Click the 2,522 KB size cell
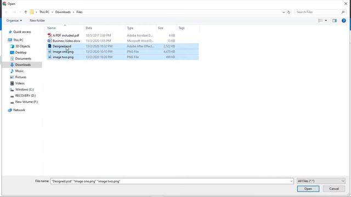 click(169, 46)
